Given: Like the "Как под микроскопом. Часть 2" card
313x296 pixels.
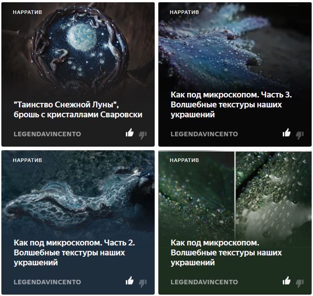Looking at the screenshot, I should click(x=129, y=281).
